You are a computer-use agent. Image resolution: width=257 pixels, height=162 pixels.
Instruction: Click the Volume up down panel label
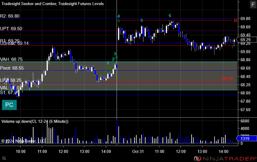[35, 122]
